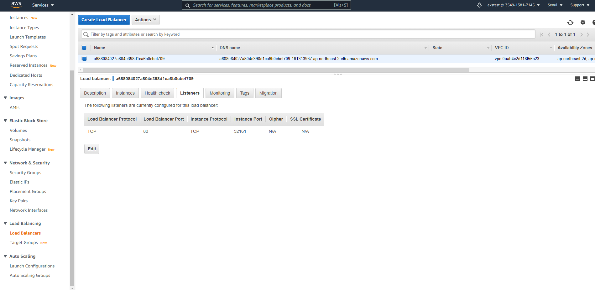Open Launch Configurations in sidebar
595x290 pixels.
[x=32, y=266]
